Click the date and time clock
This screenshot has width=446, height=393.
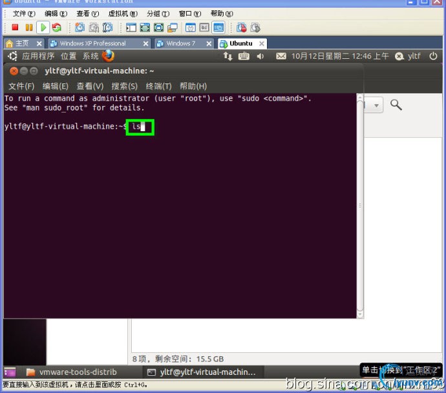point(340,56)
